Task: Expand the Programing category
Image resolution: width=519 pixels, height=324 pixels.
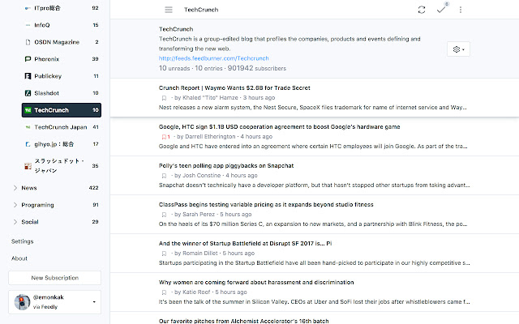Action: (x=15, y=205)
